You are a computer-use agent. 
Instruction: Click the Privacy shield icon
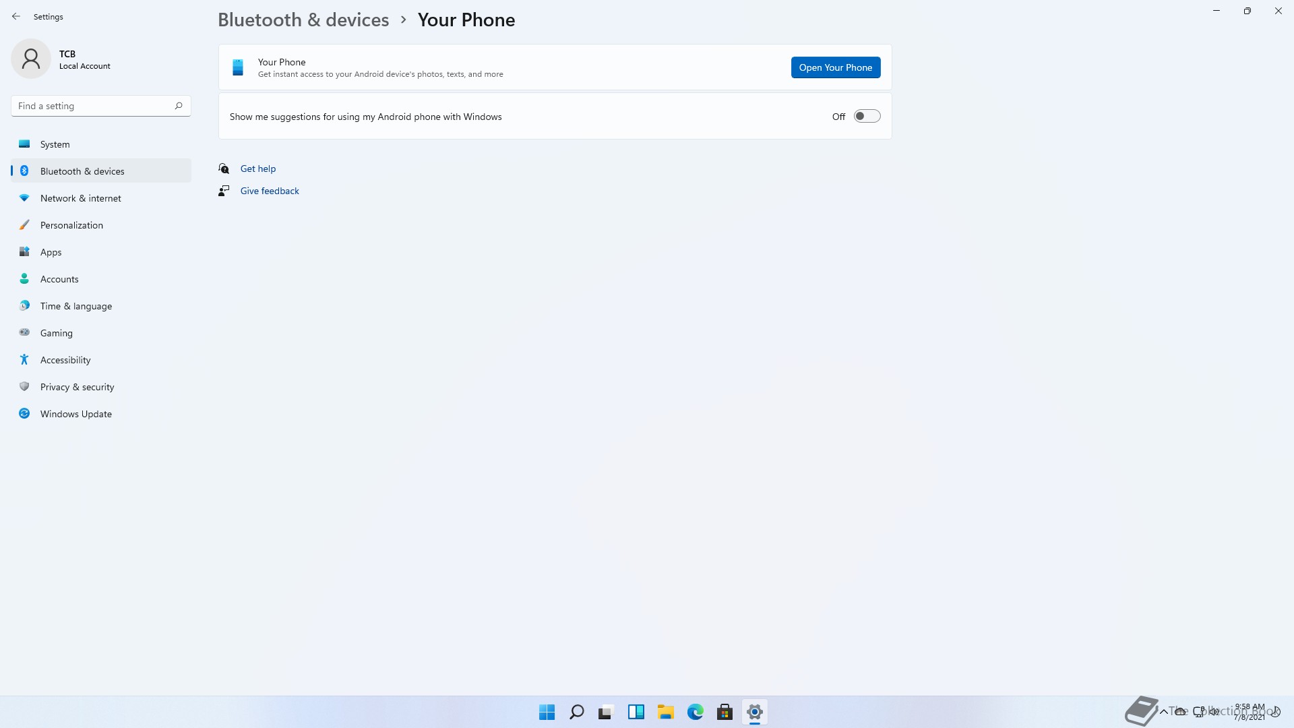coord(24,386)
